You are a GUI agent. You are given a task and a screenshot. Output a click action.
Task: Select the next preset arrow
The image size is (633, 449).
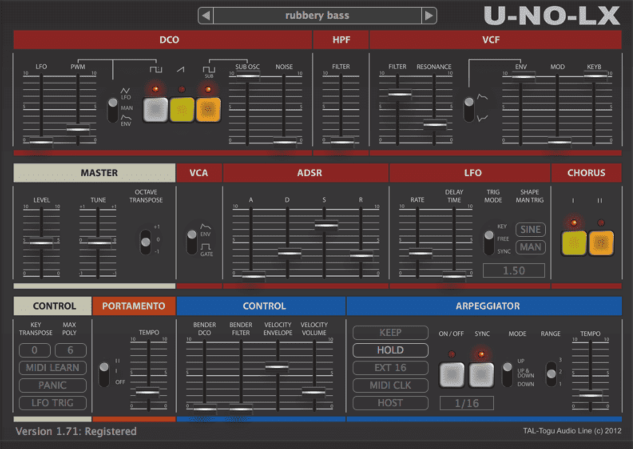click(x=429, y=16)
